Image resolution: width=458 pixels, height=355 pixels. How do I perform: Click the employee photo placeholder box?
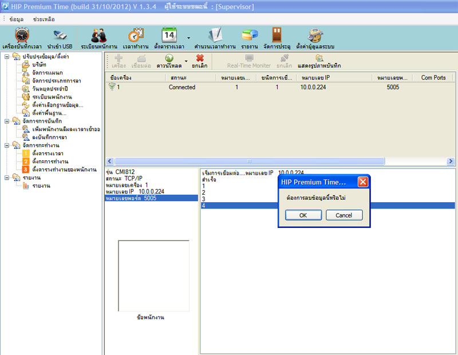tap(153, 276)
